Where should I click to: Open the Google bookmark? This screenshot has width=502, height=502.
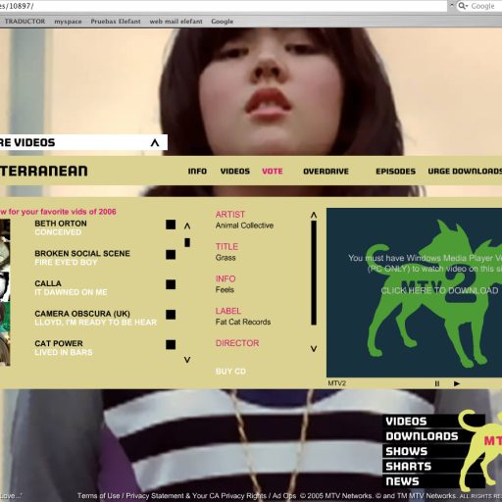click(x=223, y=22)
